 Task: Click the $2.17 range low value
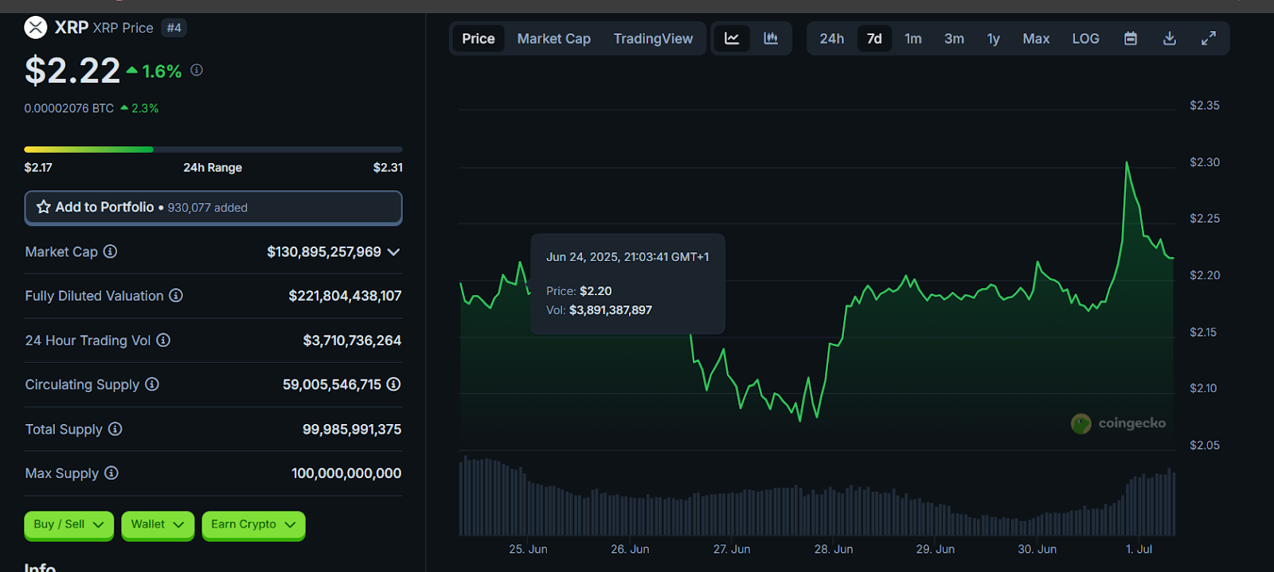(38, 167)
